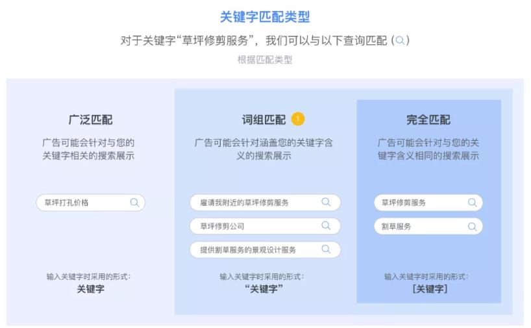Select the 草坪修剪服务 exact match field
Image resolution: width=531 pixels, height=328 pixels.
click(428, 203)
